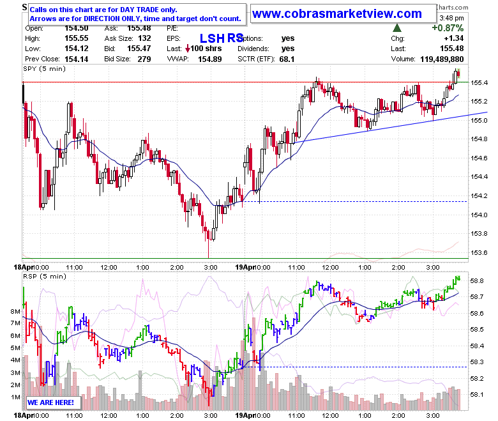
Task: Click the '19Apr' date on SPY axis
Action: click(x=245, y=267)
